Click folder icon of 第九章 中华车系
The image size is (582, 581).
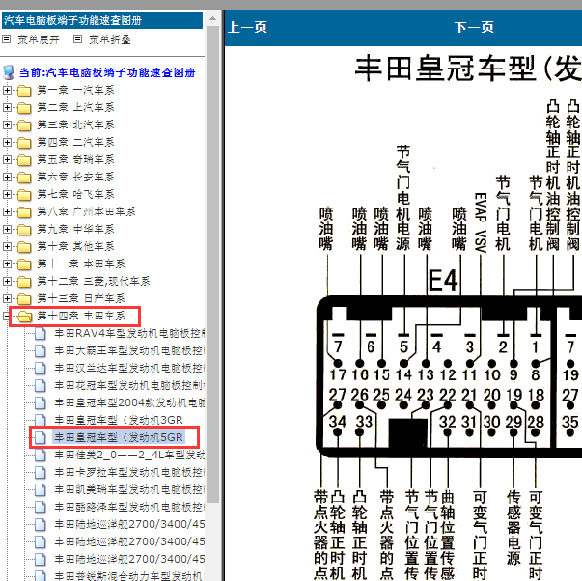click(24, 229)
